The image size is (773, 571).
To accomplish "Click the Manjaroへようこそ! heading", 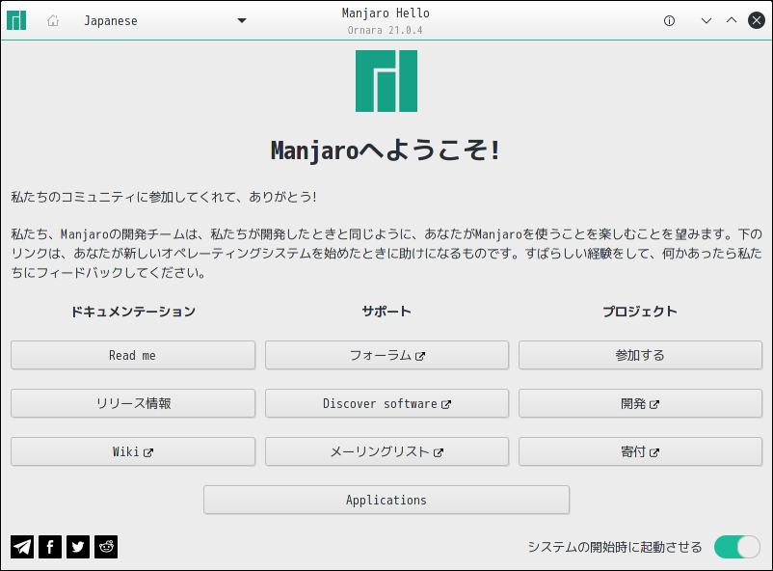I will (386, 150).
